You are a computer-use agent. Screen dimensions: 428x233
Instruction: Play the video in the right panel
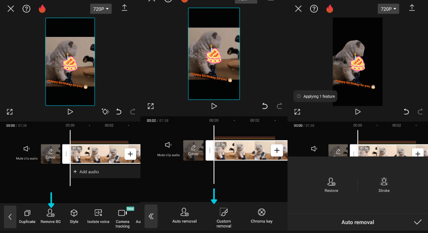(x=358, y=112)
